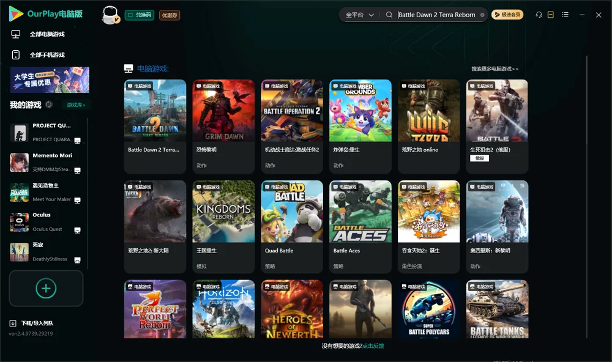Click PC icon on Meet Your Maker row
This screenshot has width=612, height=362.
point(78,200)
